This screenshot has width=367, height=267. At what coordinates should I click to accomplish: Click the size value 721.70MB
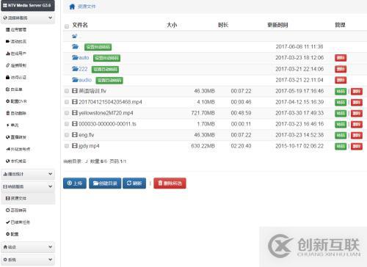tap(203, 113)
